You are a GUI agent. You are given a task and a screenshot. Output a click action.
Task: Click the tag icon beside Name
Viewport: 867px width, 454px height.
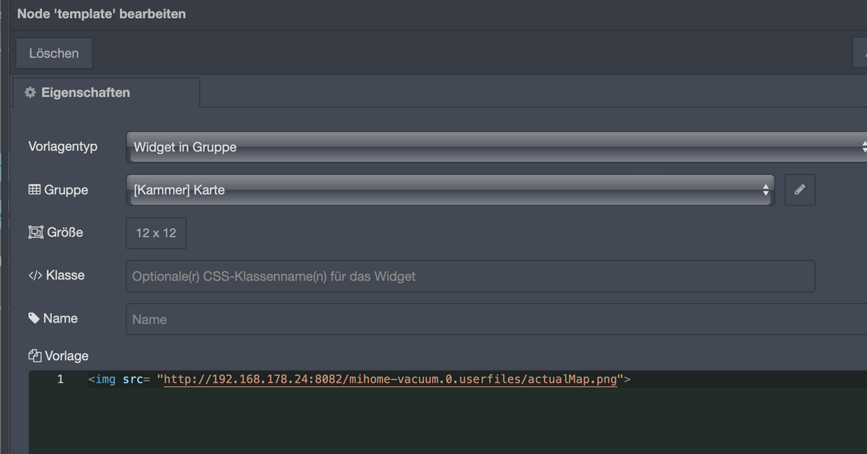click(34, 318)
